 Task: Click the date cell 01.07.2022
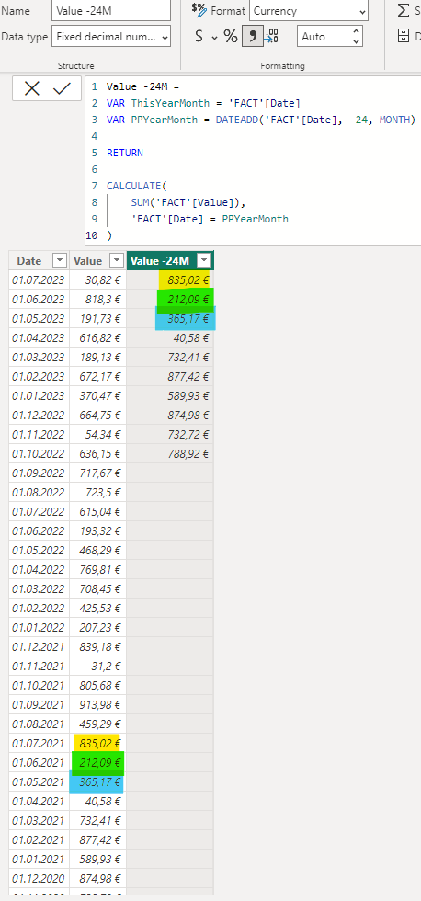(x=39, y=511)
